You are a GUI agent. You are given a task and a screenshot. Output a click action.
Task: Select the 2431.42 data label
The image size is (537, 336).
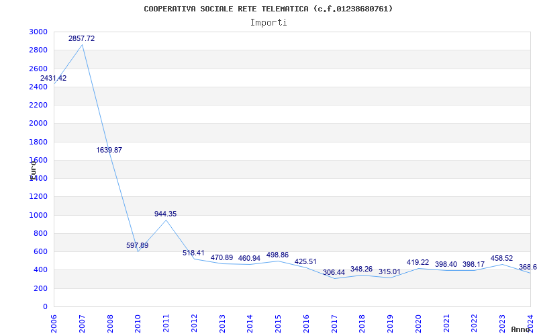click(x=54, y=78)
